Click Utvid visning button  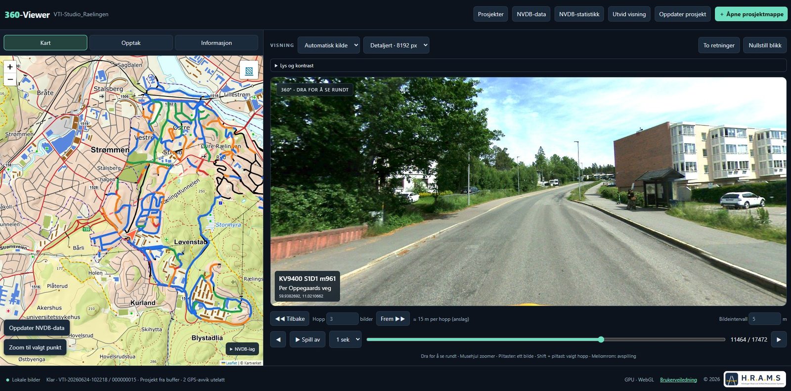pyautogui.click(x=629, y=14)
